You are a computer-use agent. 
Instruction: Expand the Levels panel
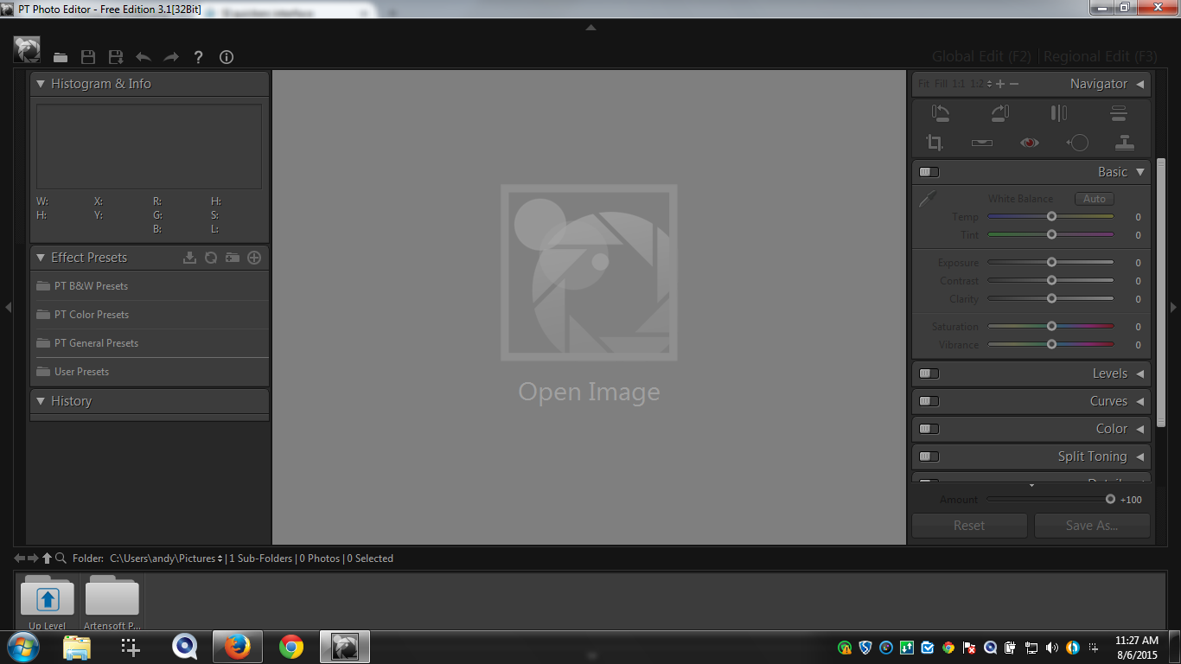point(1140,373)
